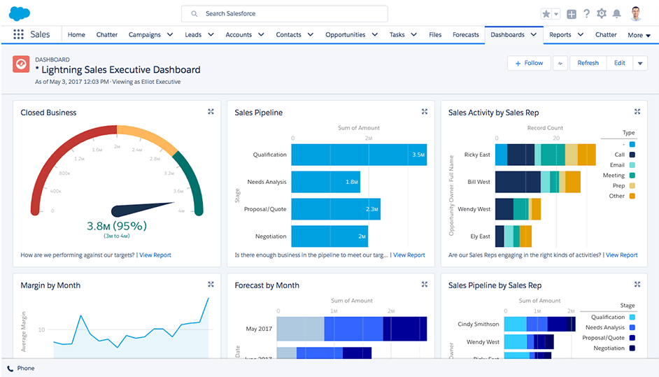
Task: Switch to the Forecasts tab
Action: coord(466,34)
